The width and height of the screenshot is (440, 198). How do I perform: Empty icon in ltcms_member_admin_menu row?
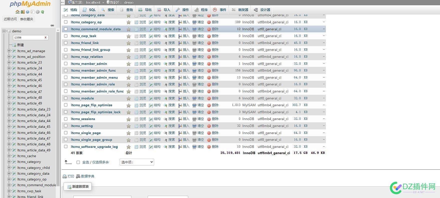(194, 78)
